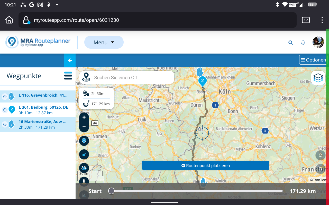This screenshot has height=205, width=329.
Task: Toggle the 3D map view
Action: [84, 168]
